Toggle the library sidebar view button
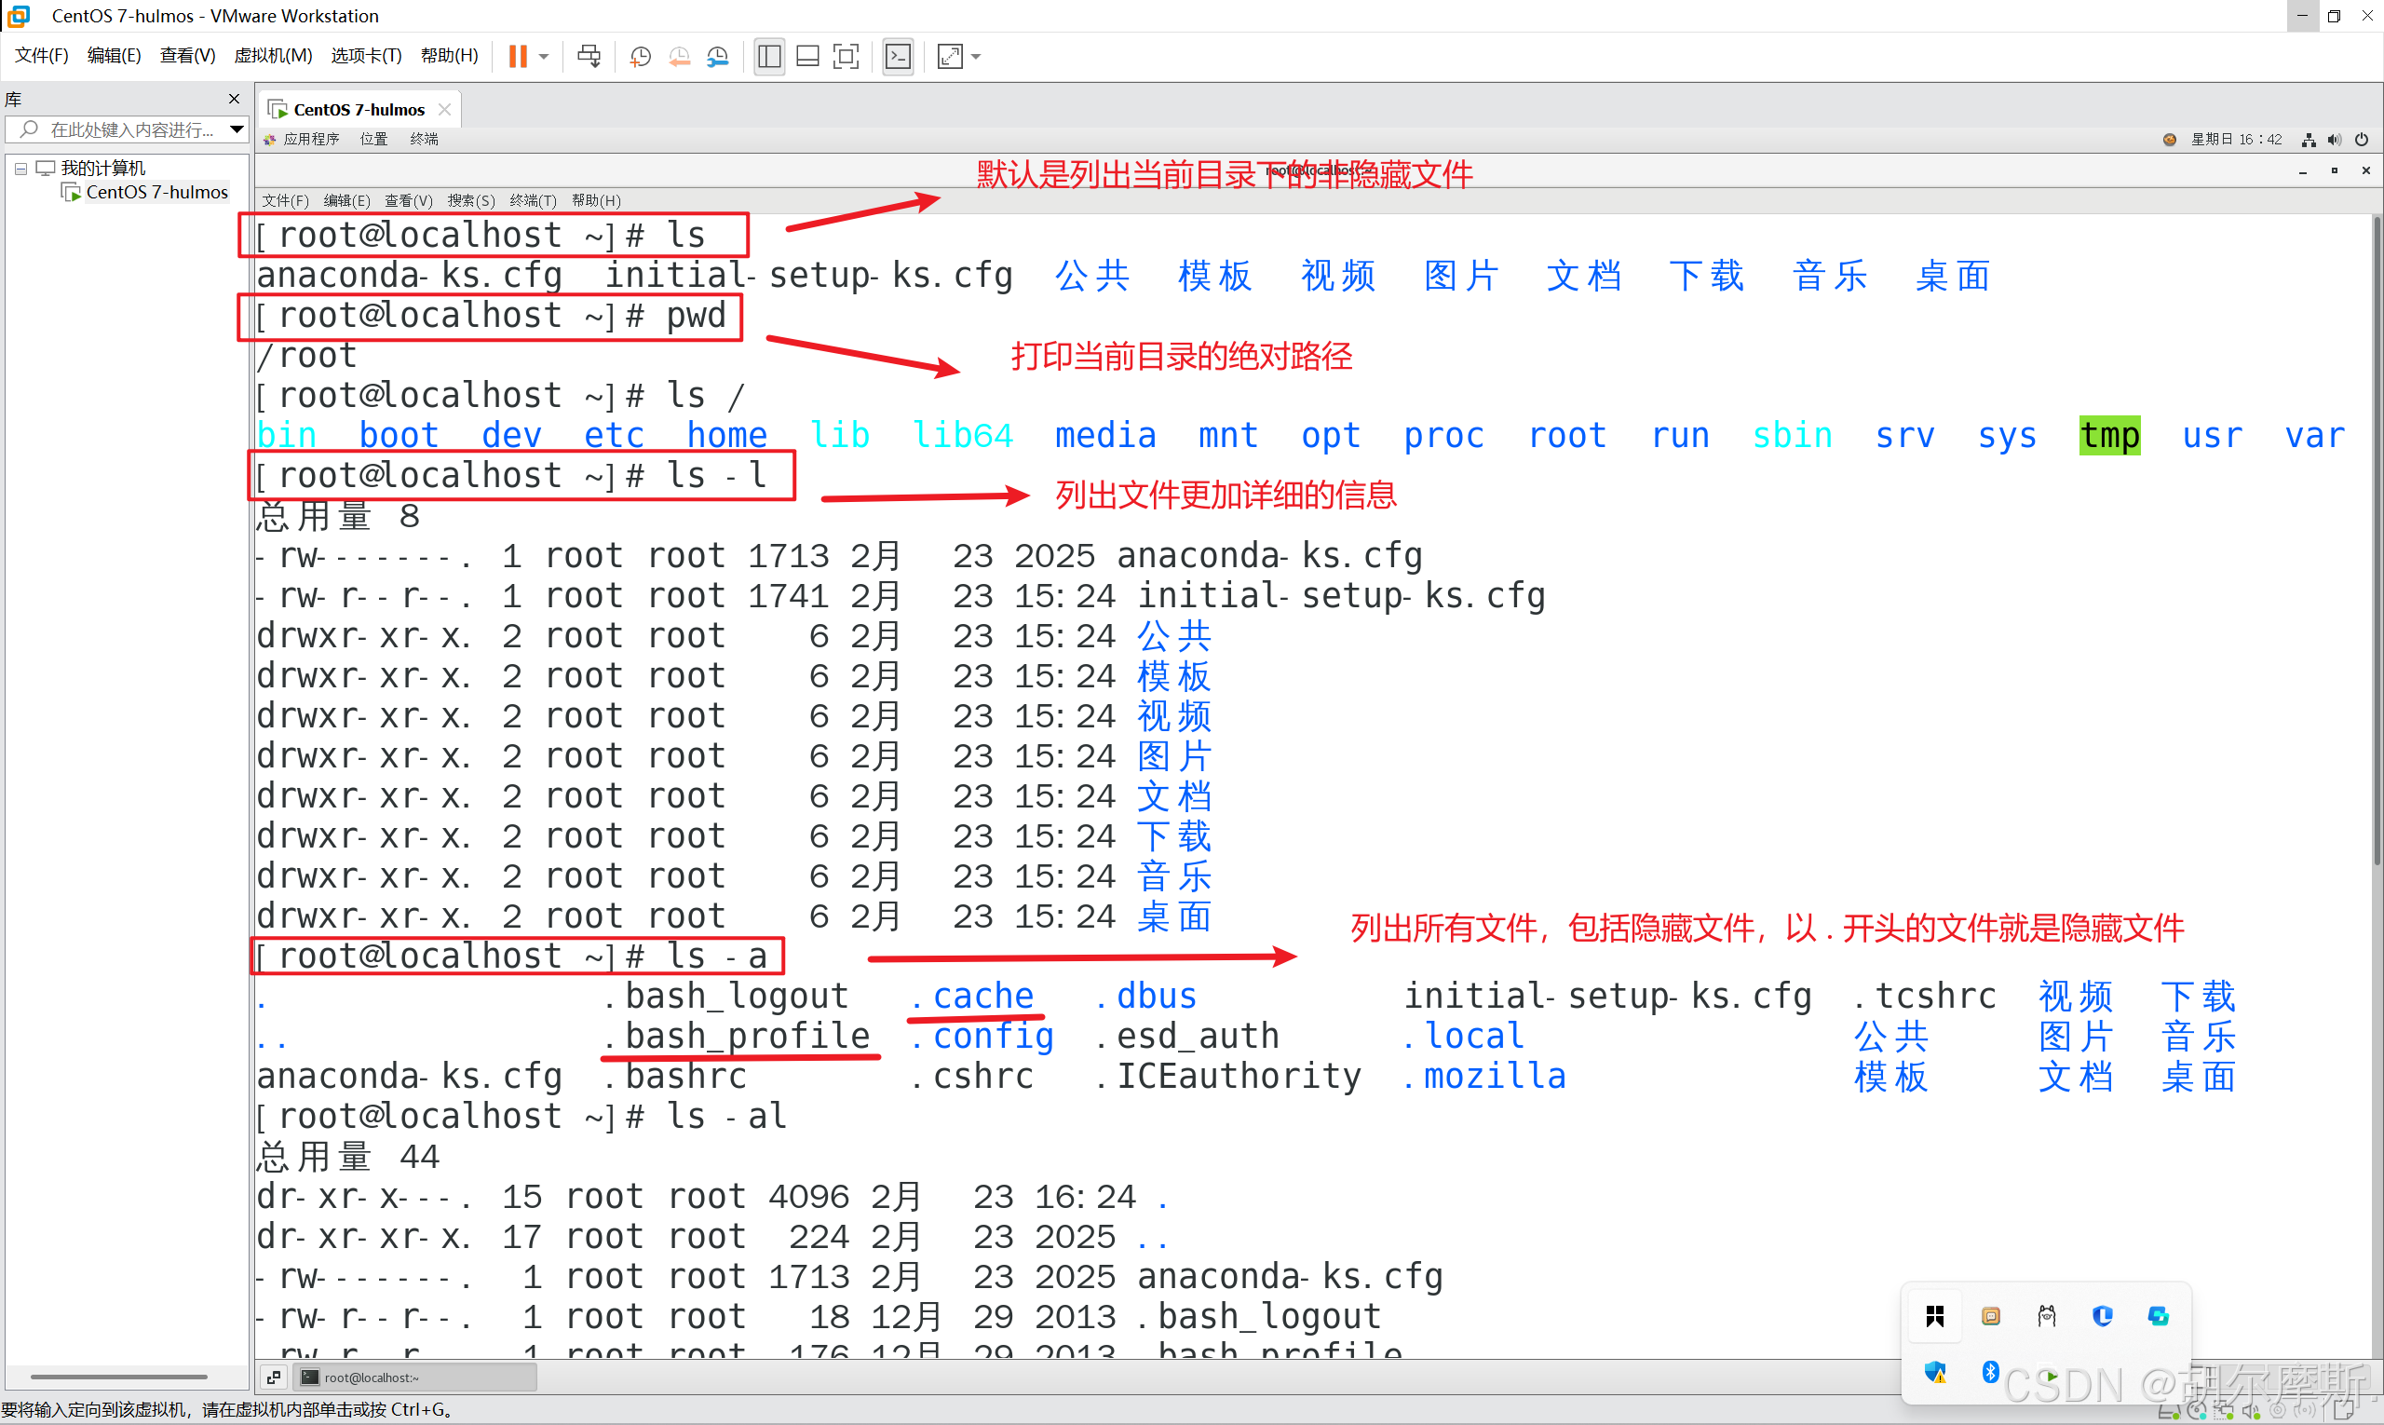2384x1425 pixels. click(x=769, y=57)
